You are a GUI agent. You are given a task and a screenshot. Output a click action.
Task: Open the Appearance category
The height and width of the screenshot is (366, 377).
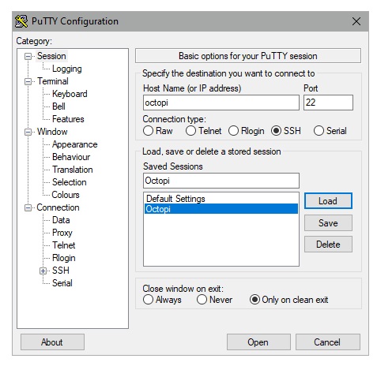pos(75,144)
